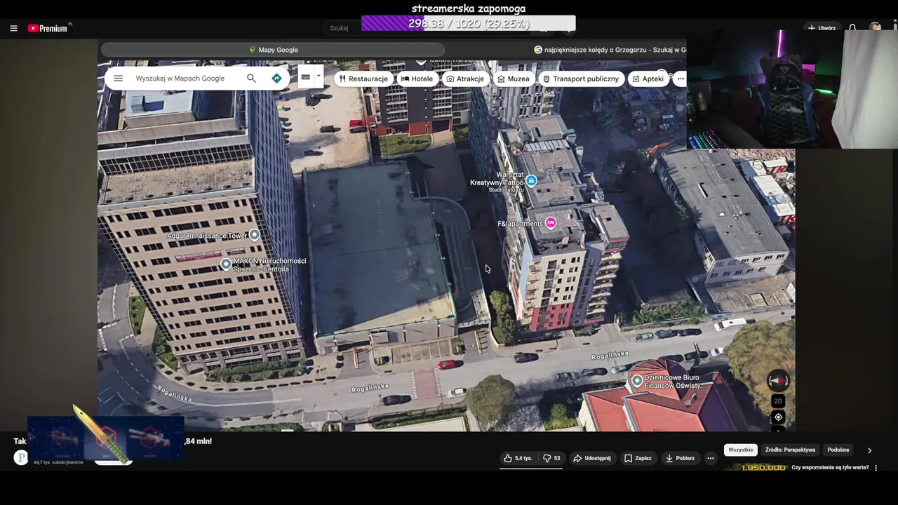
Task: Open the YouTube account avatar menu
Action: click(x=875, y=27)
